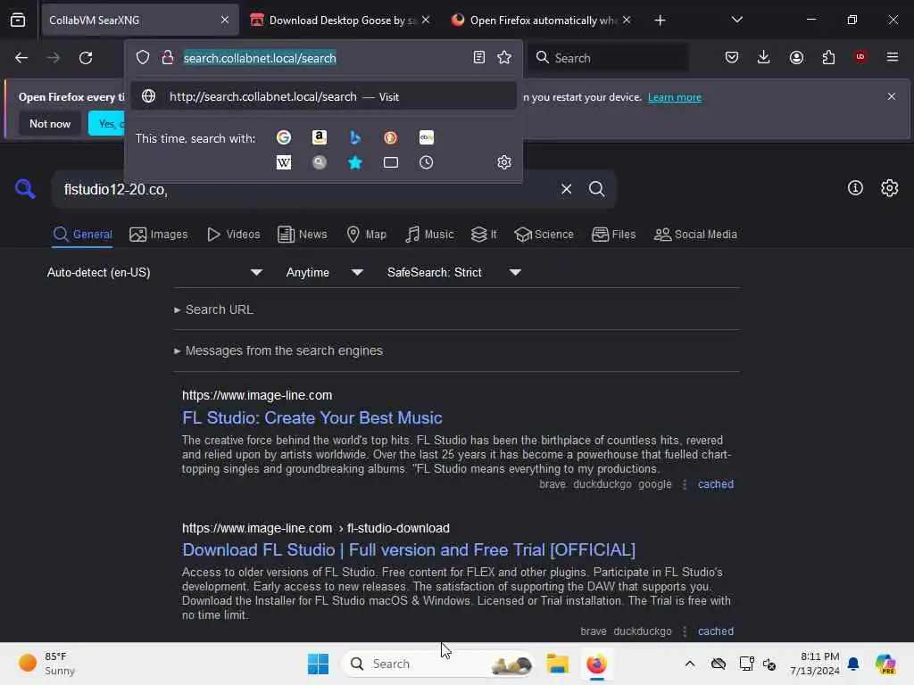The image size is (914, 685).
Task: Switch to News category
Action: click(303, 235)
